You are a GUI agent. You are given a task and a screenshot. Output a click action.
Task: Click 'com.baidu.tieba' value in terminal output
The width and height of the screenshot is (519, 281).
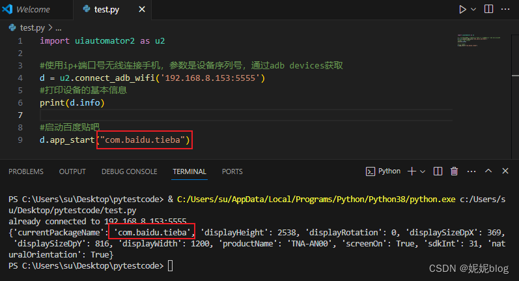point(152,232)
